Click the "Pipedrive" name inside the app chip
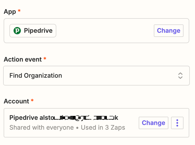Viewport: 195px width, 145px height. pos(38,31)
